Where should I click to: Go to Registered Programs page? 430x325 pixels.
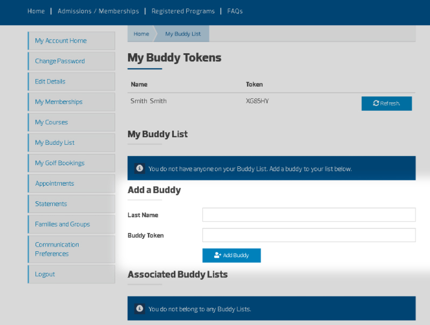click(183, 11)
